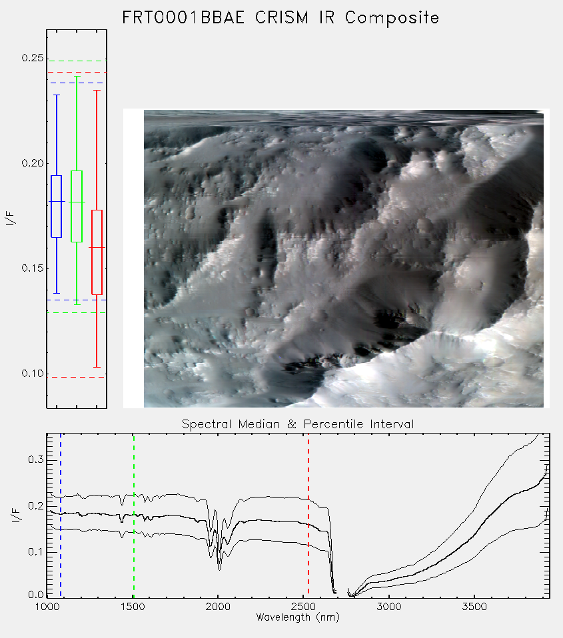Click the Spectral Median & Percentile Interval title
The height and width of the screenshot is (638, 563).
pos(298,424)
